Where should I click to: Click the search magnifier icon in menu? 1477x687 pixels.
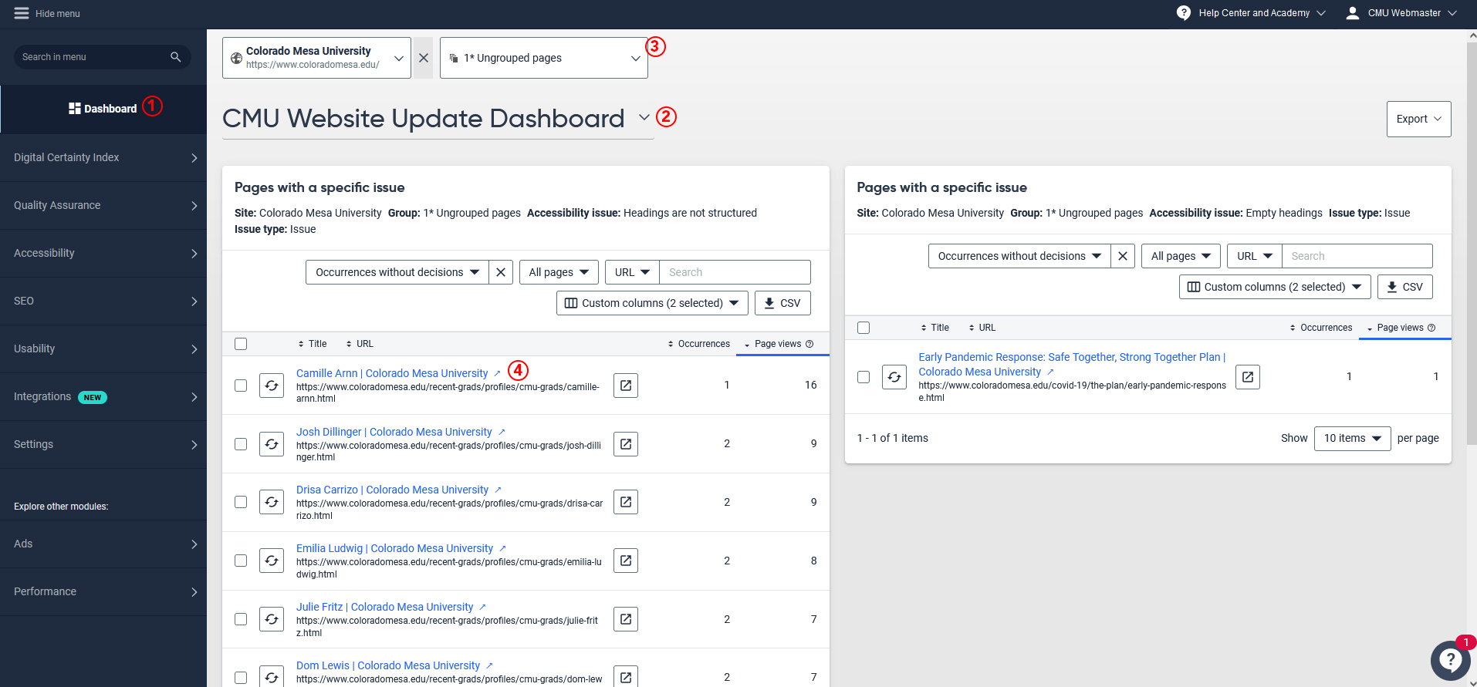pyautogui.click(x=175, y=57)
